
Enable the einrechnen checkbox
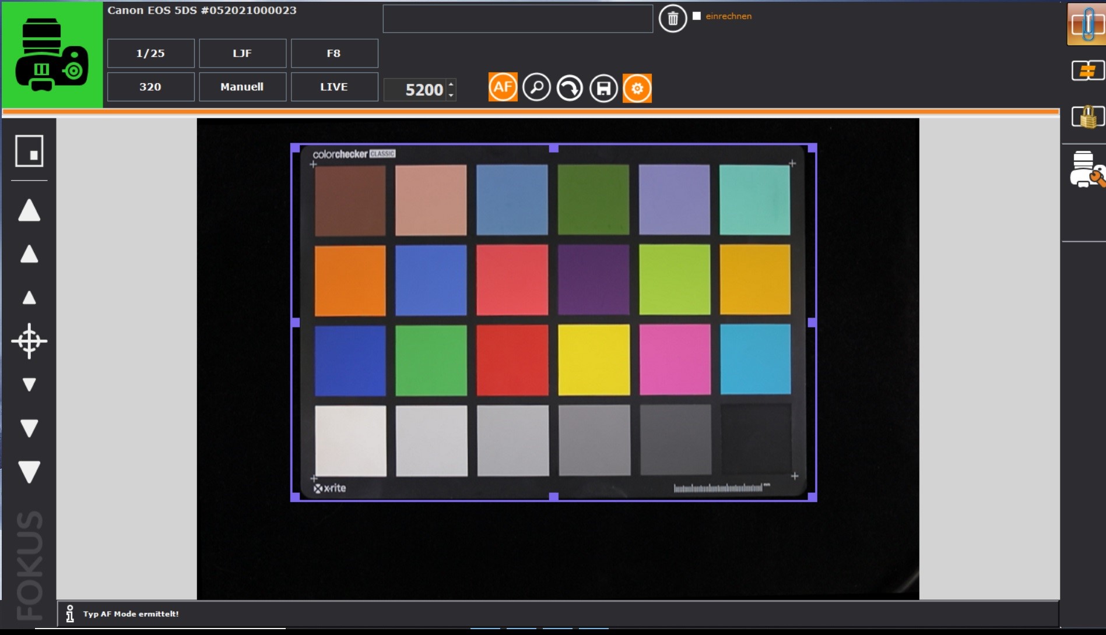point(697,16)
